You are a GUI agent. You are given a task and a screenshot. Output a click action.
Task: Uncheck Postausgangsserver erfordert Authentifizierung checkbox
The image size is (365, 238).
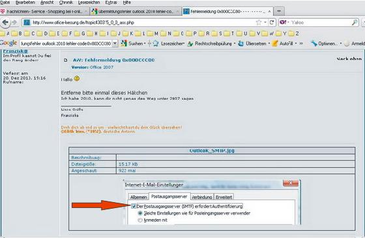(x=134, y=206)
